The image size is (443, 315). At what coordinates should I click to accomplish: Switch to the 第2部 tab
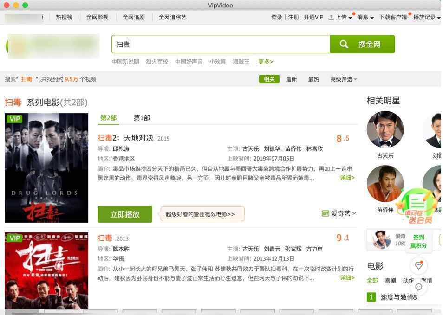click(x=109, y=118)
